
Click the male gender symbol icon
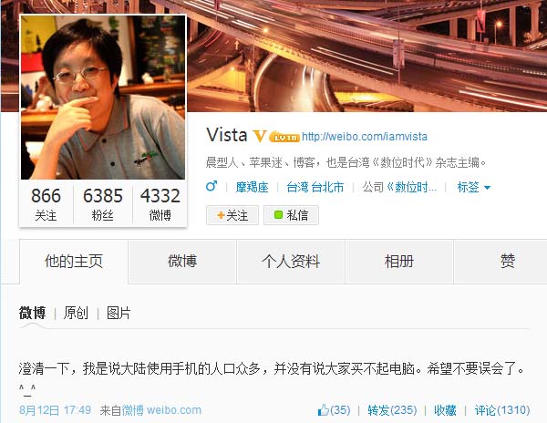pyautogui.click(x=212, y=186)
